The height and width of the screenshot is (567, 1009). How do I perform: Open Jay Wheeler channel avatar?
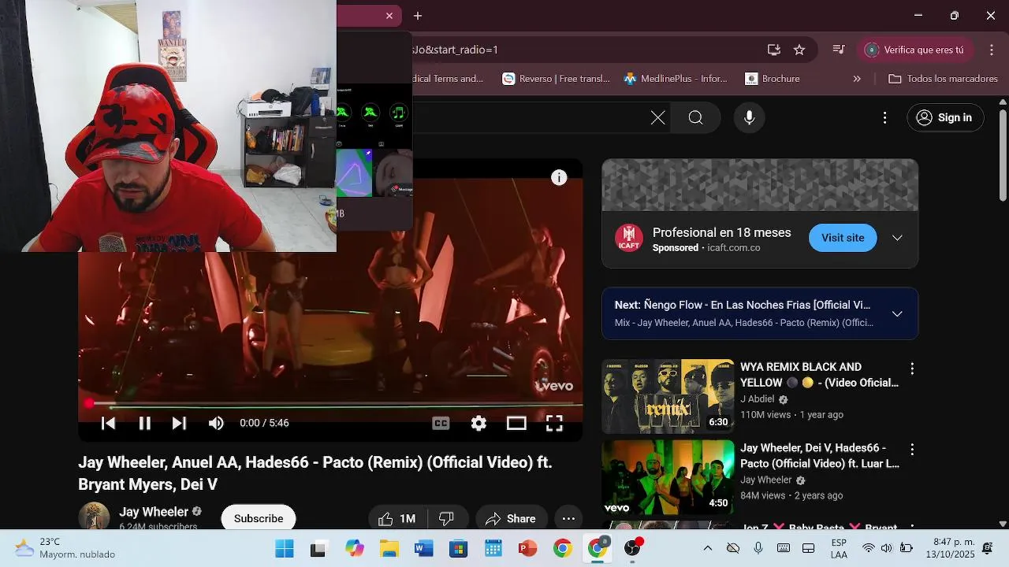pos(94,517)
